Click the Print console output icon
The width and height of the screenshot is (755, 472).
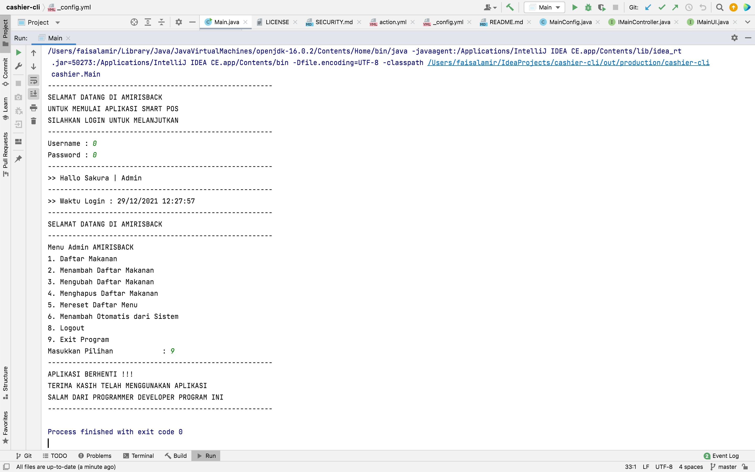coord(33,108)
